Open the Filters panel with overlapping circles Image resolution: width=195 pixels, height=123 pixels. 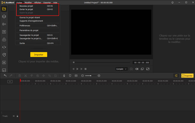coord(4,40)
